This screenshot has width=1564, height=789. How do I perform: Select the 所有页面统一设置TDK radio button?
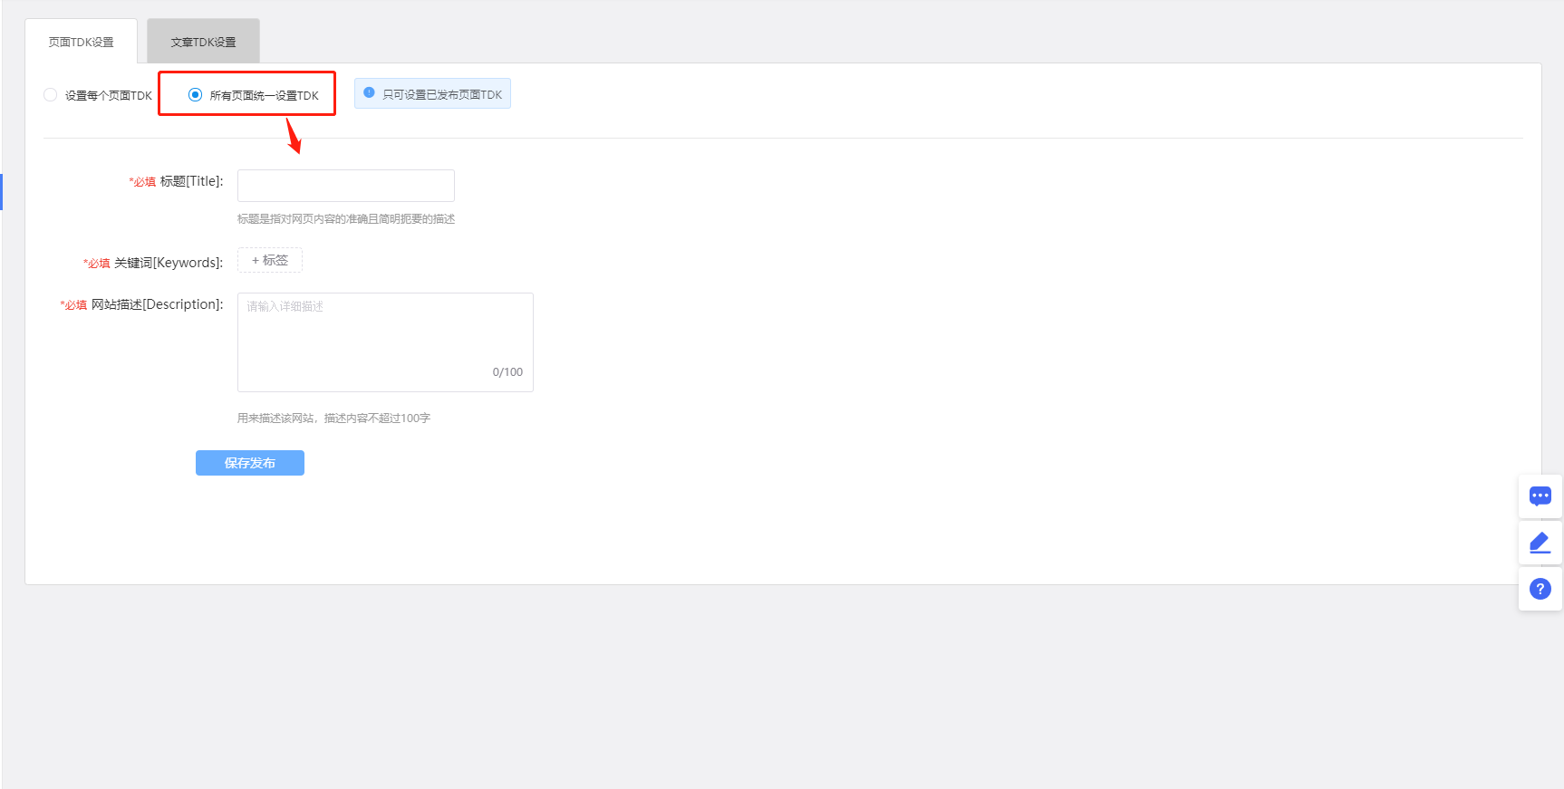(195, 95)
